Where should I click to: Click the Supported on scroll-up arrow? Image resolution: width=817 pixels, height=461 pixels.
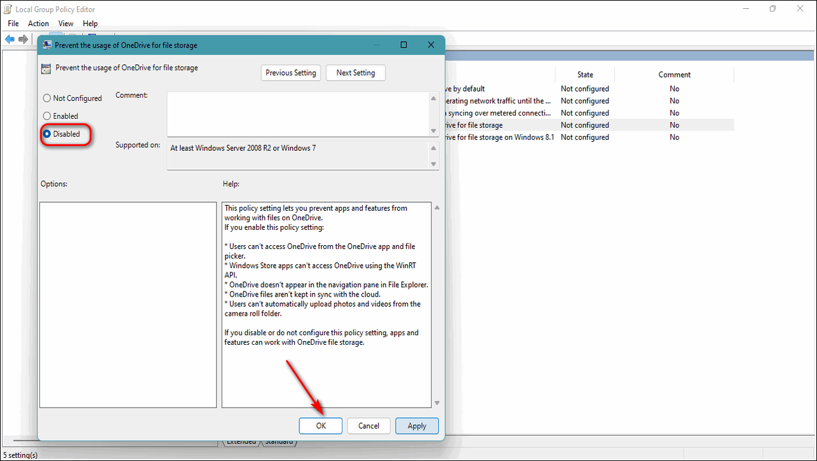(434, 148)
